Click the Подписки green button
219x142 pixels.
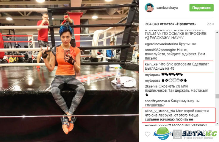pos(201,8)
